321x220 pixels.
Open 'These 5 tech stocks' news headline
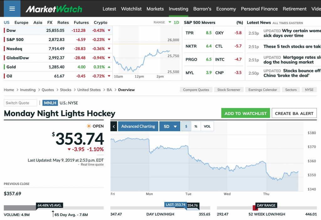292,47
